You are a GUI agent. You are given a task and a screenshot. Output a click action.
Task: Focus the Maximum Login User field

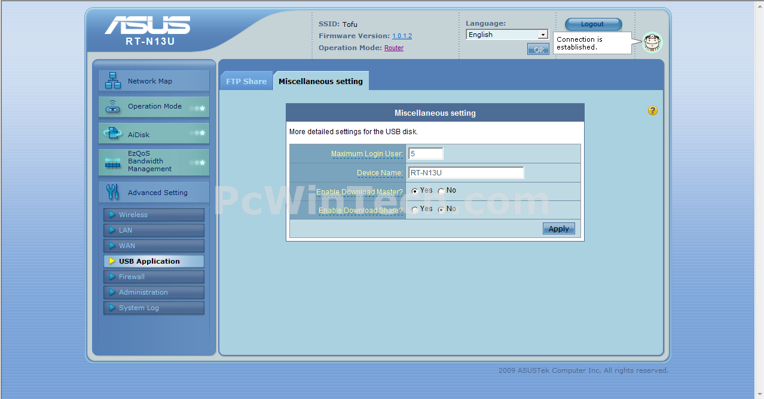point(426,154)
